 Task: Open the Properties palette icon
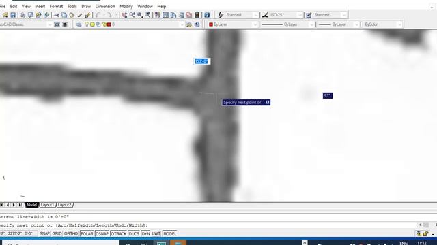click(x=158, y=15)
